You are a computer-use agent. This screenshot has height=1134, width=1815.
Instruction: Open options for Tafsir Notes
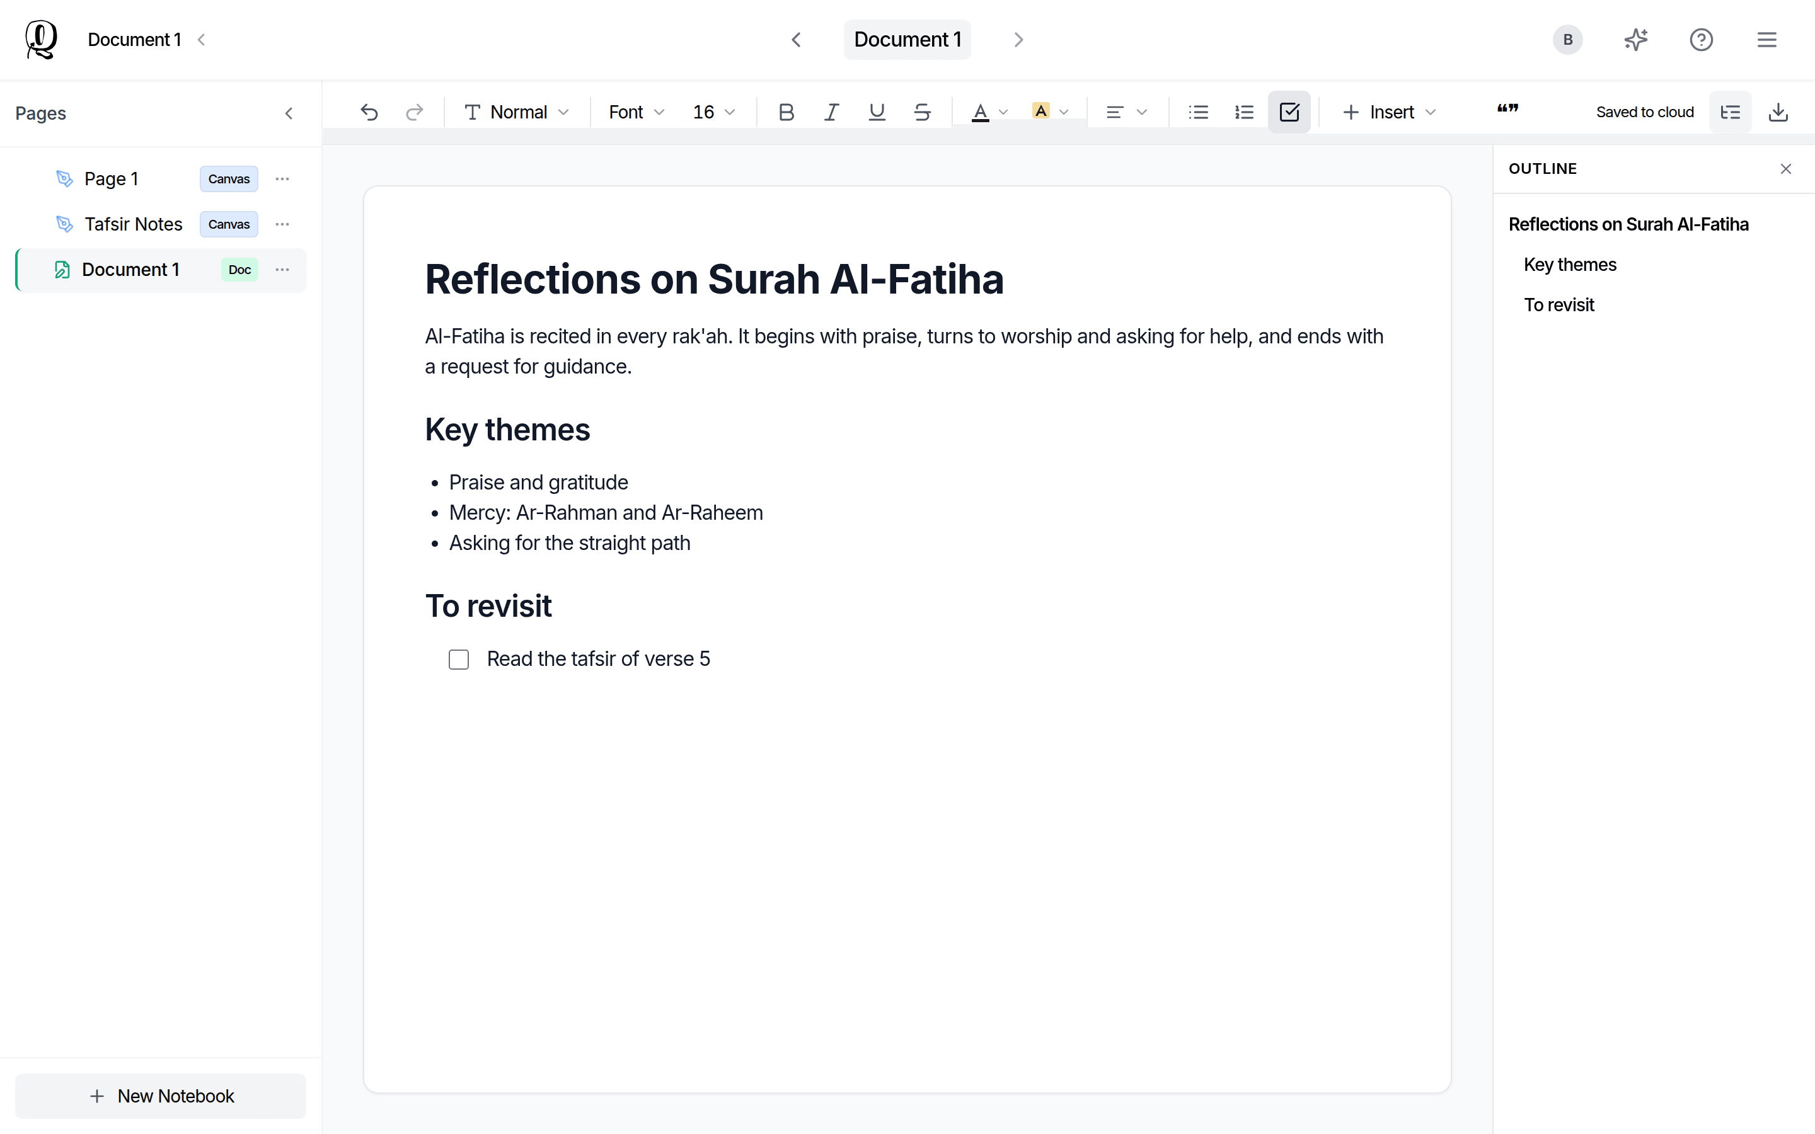coord(282,224)
